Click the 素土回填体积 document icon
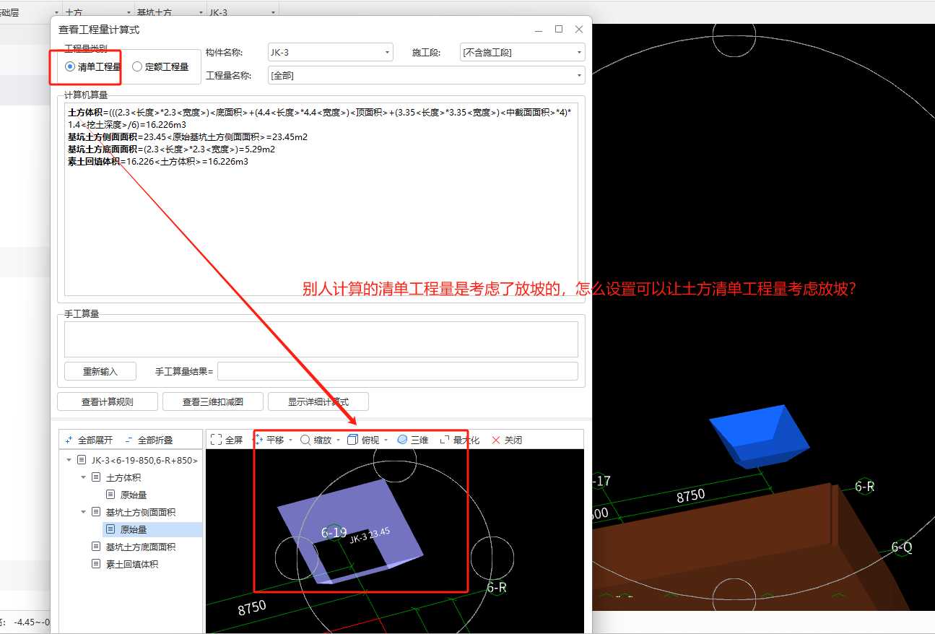 tap(96, 564)
